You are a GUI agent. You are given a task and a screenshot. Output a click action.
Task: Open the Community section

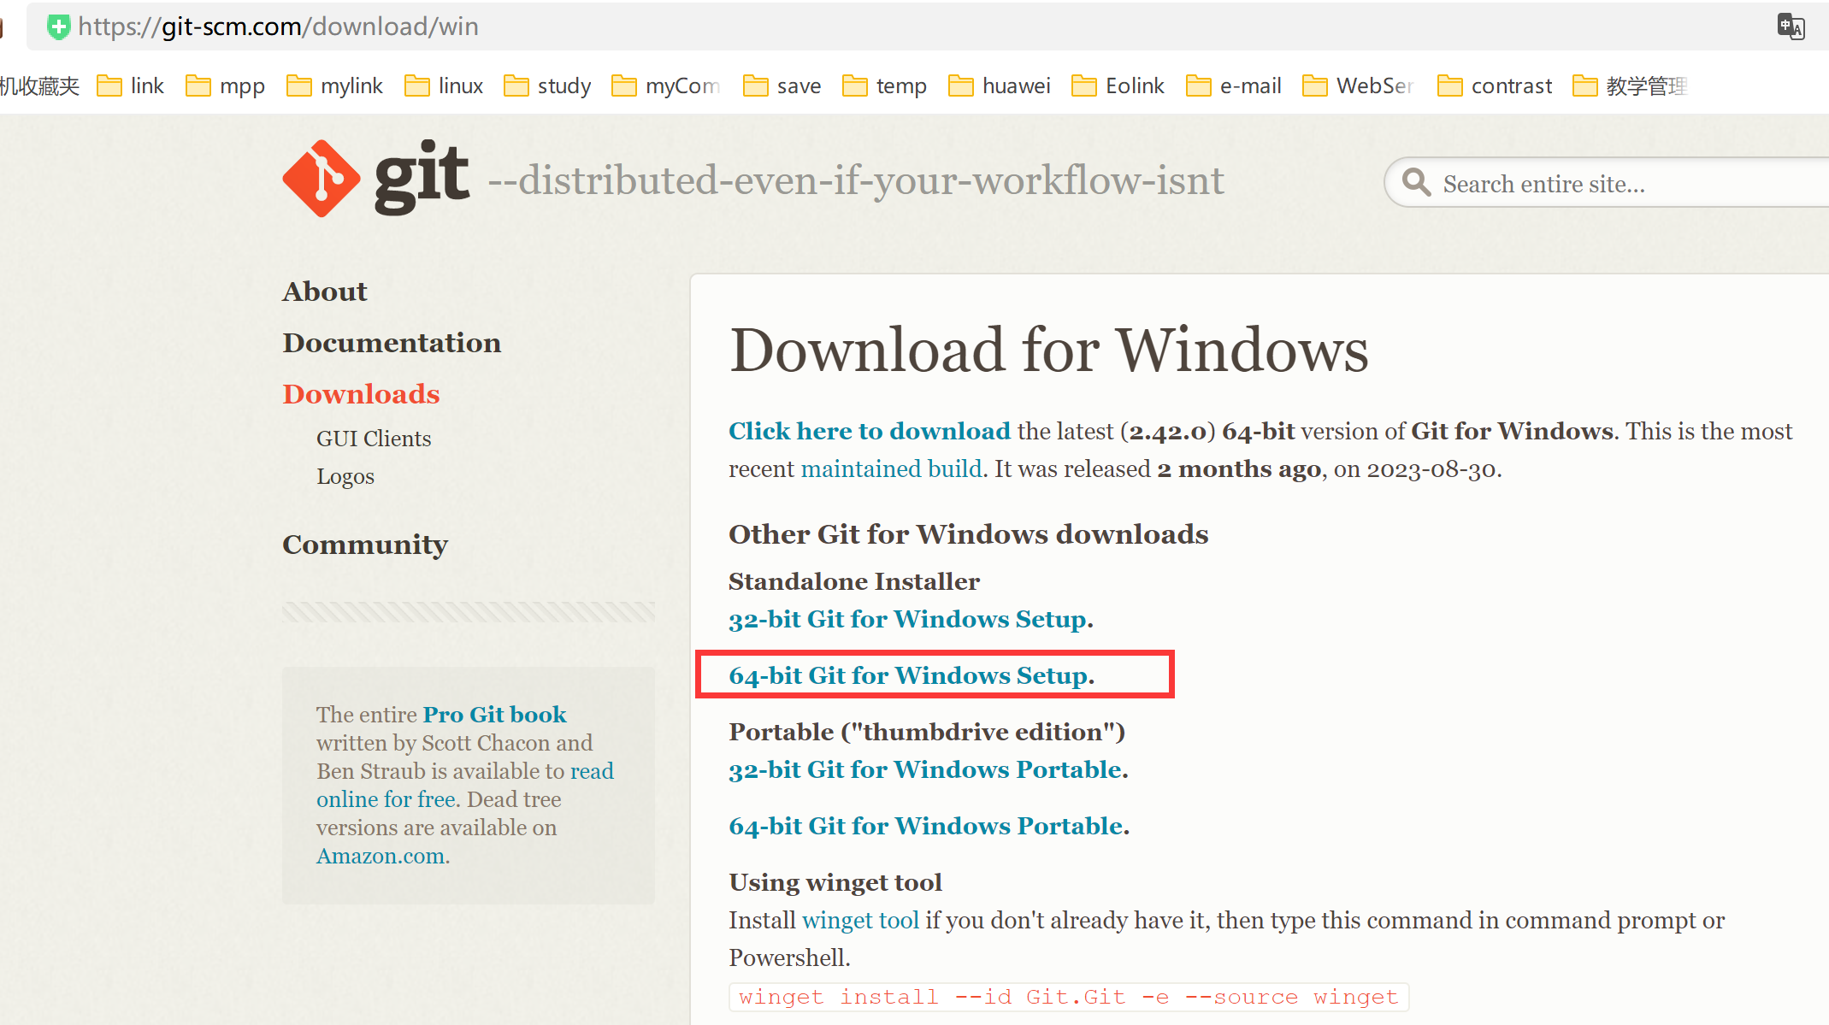tap(365, 545)
